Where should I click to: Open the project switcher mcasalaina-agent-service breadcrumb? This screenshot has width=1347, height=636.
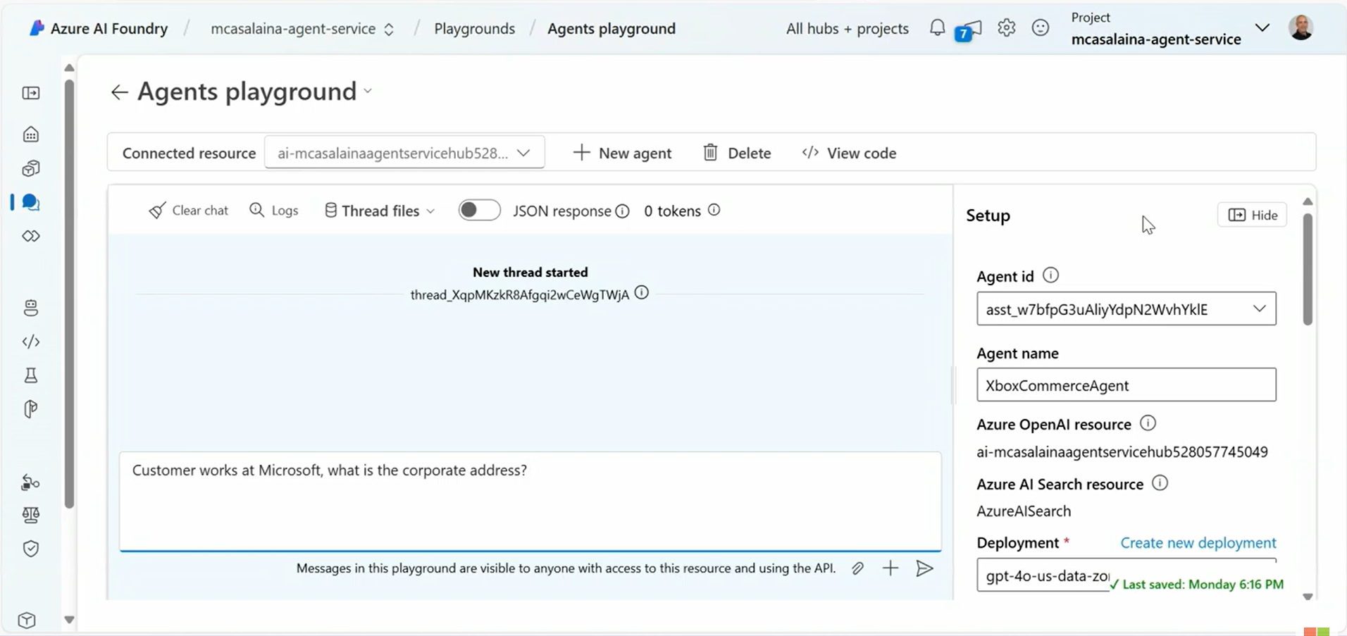[x=302, y=29]
